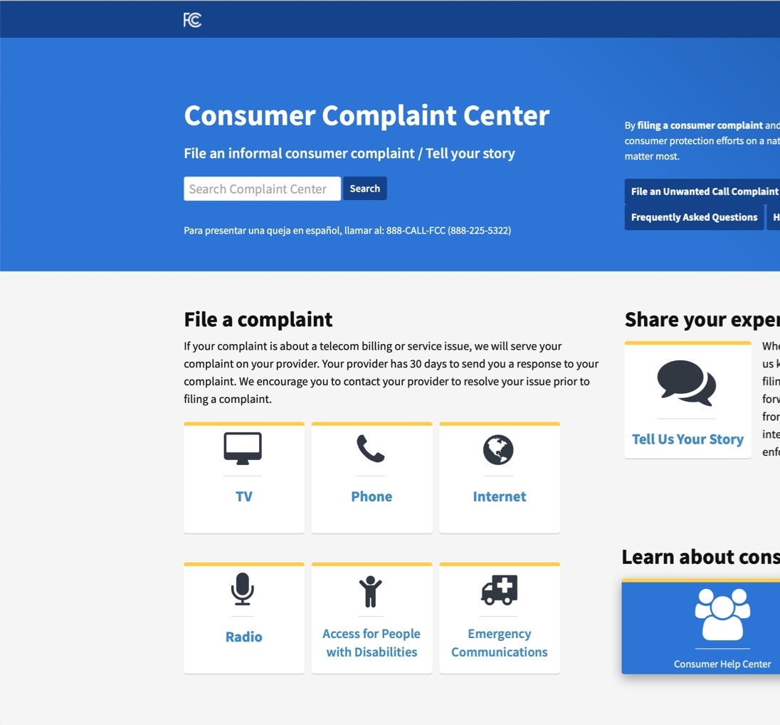Open the Consumer Help Center link
This screenshot has width=780, height=725.
(x=722, y=664)
